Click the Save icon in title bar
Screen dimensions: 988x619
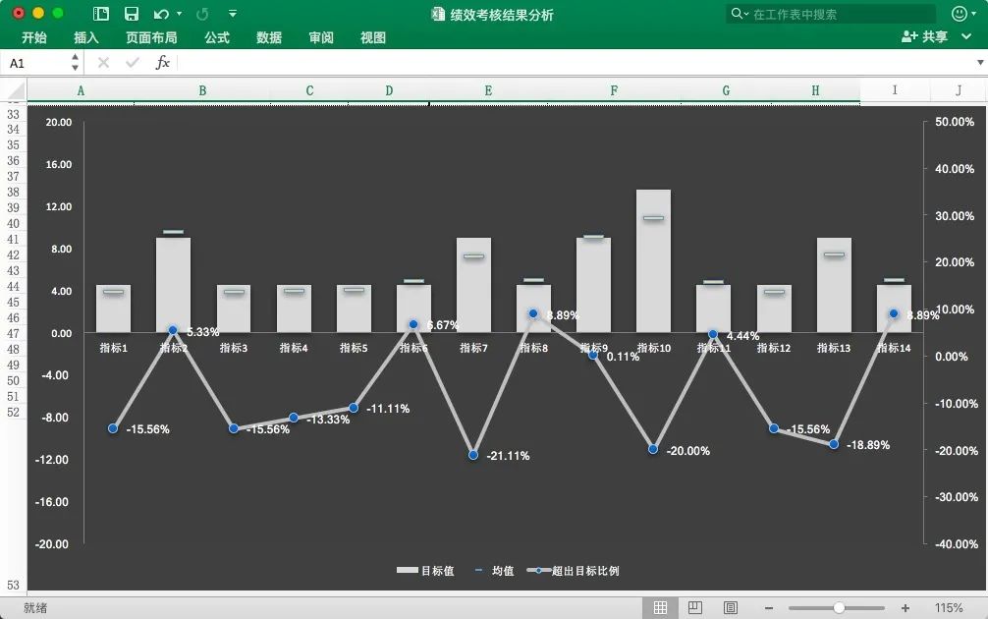tap(131, 14)
